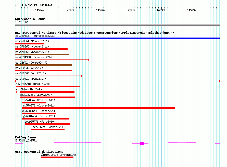Select the red bar under nsv578679
Viewport: 227px width, 167px height.
[48, 129]
